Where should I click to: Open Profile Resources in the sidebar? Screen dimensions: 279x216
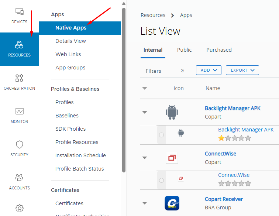(x=77, y=142)
